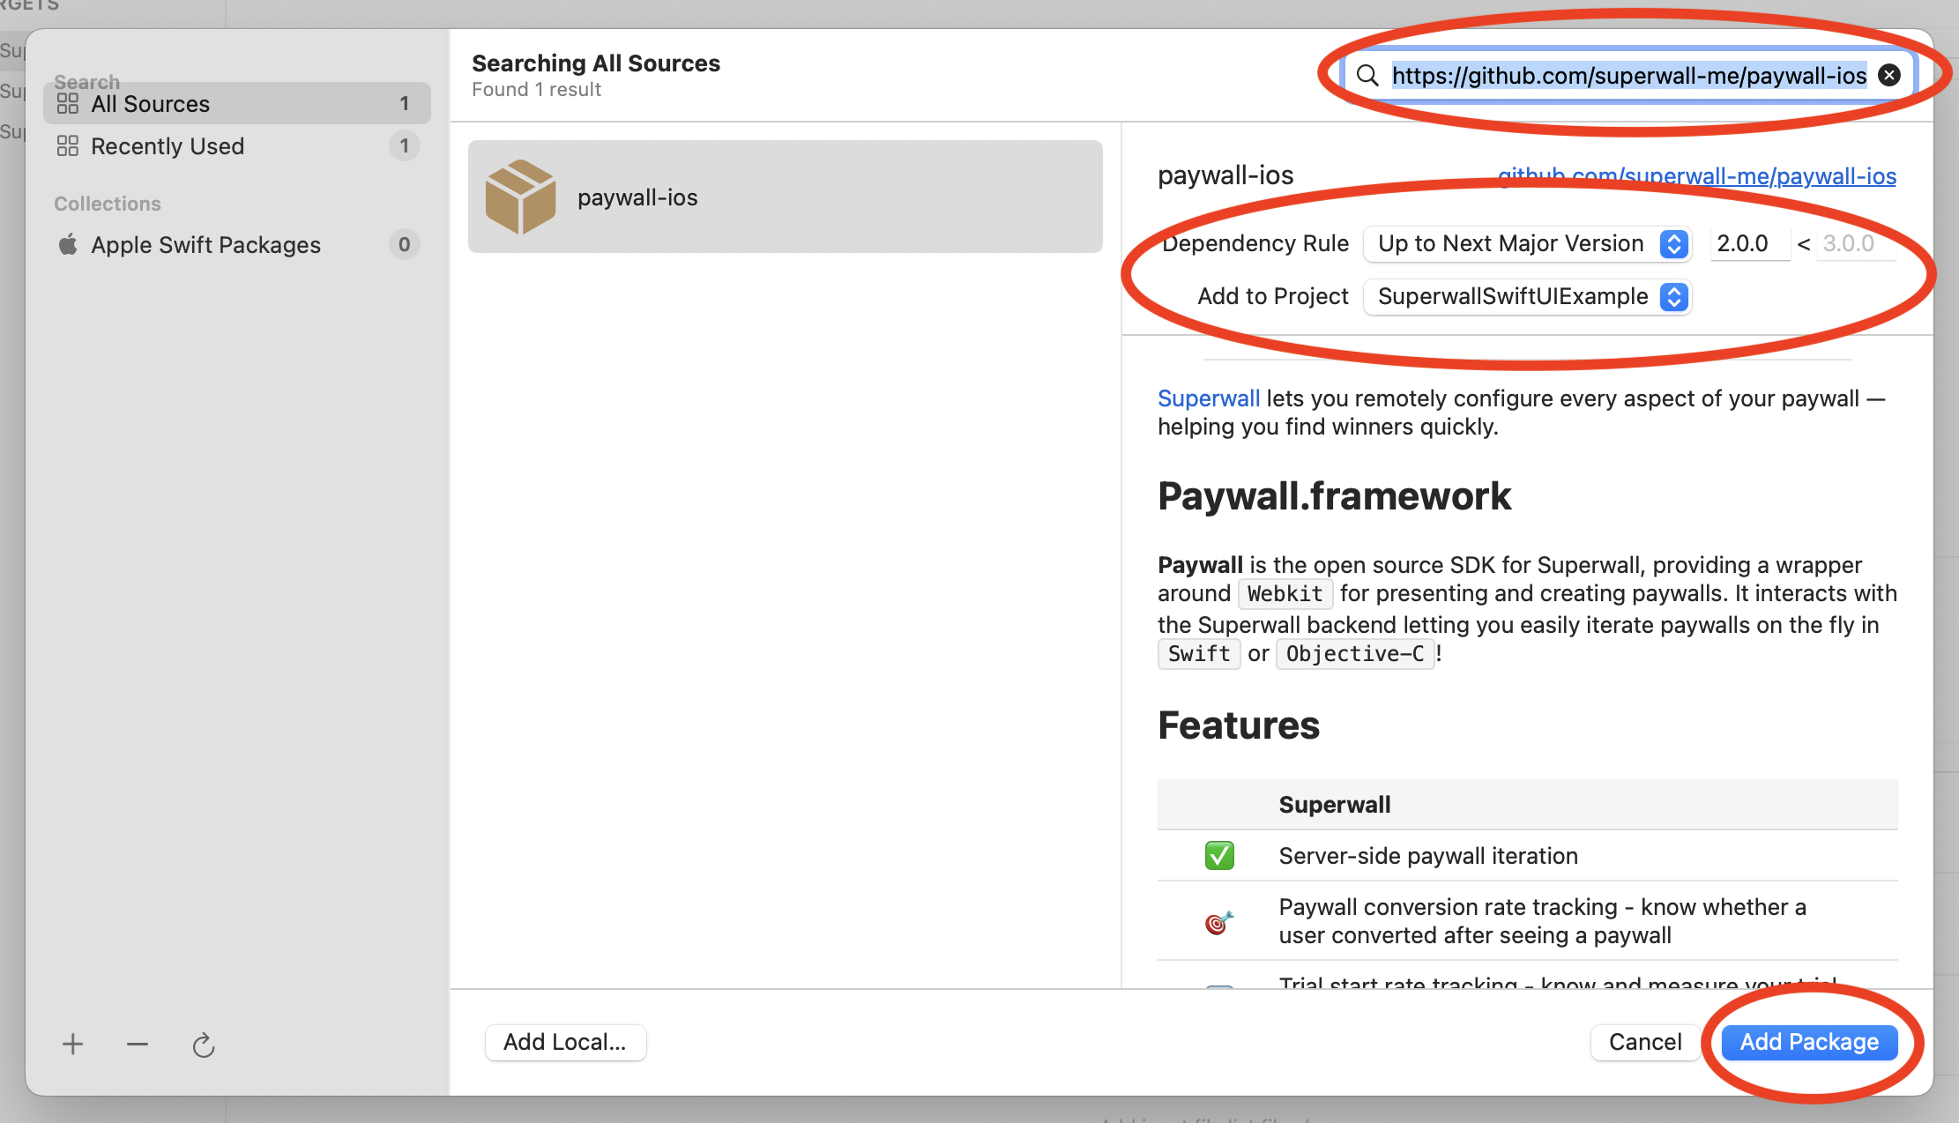Edit the minimum version 2.0.0 field
The height and width of the screenshot is (1123, 1959).
pyautogui.click(x=1749, y=243)
